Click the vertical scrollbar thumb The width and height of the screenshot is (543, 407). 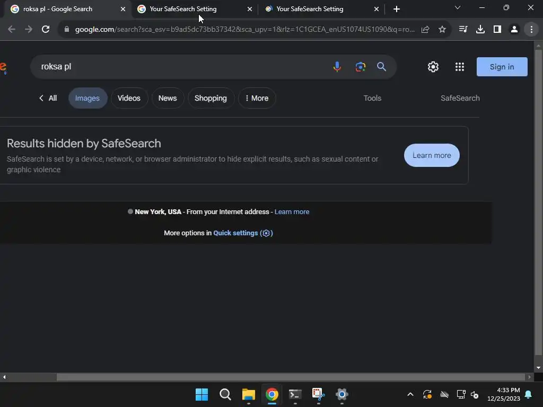[538, 202]
